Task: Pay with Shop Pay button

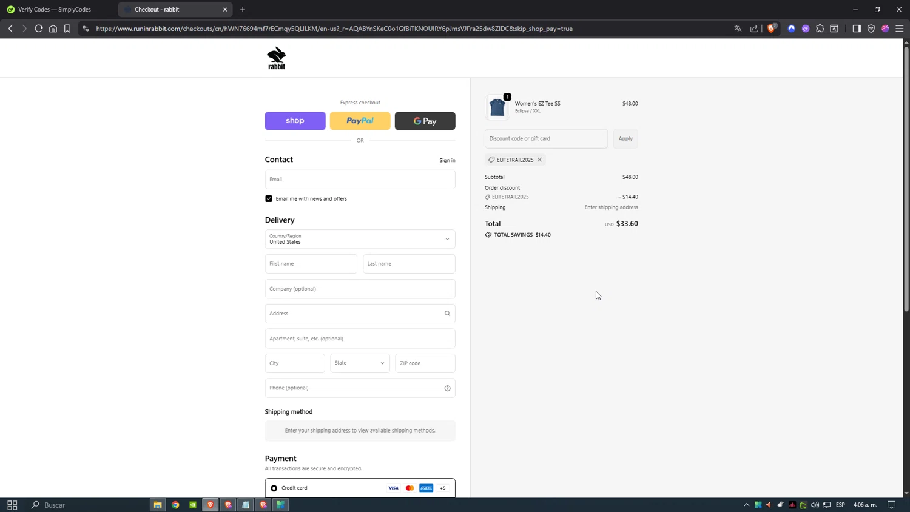Action: click(295, 121)
